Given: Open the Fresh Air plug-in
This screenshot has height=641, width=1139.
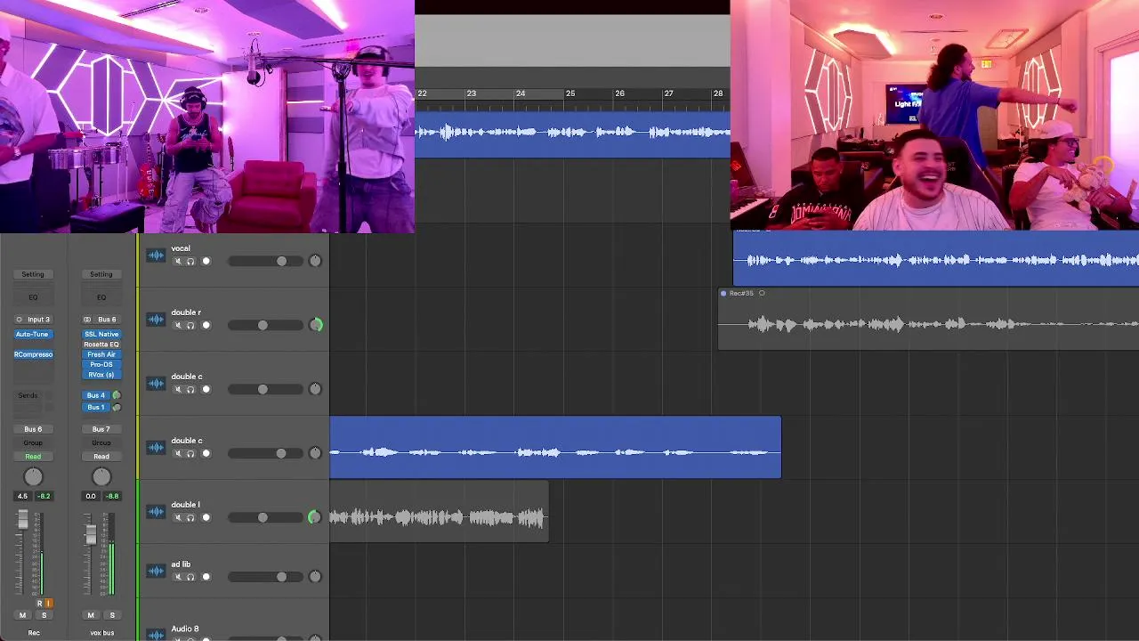Looking at the screenshot, I should pos(101,354).
